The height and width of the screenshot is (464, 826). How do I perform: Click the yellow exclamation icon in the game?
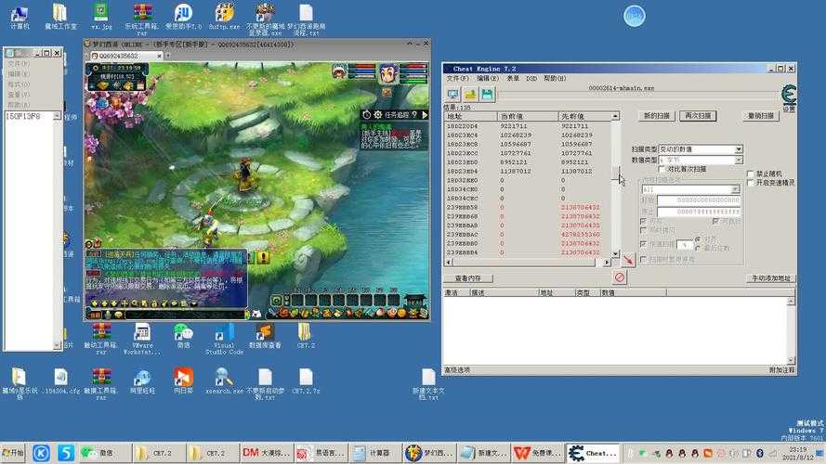click(x=263, y=258)
